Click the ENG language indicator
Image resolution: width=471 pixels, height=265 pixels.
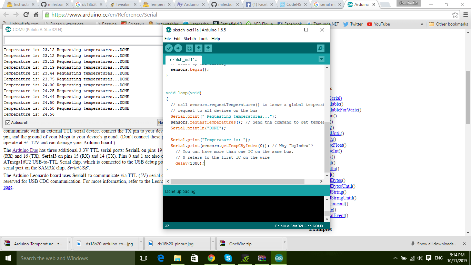point(439,258)
